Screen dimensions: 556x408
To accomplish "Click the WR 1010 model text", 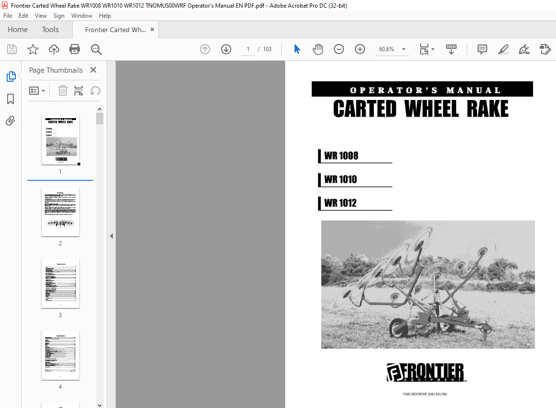I will [x=340, y=179].
